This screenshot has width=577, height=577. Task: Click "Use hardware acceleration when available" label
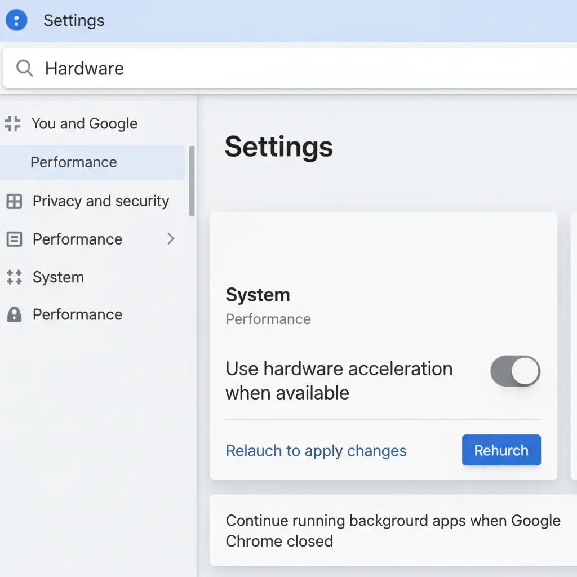pyautogui.click(x=339, y=380)
